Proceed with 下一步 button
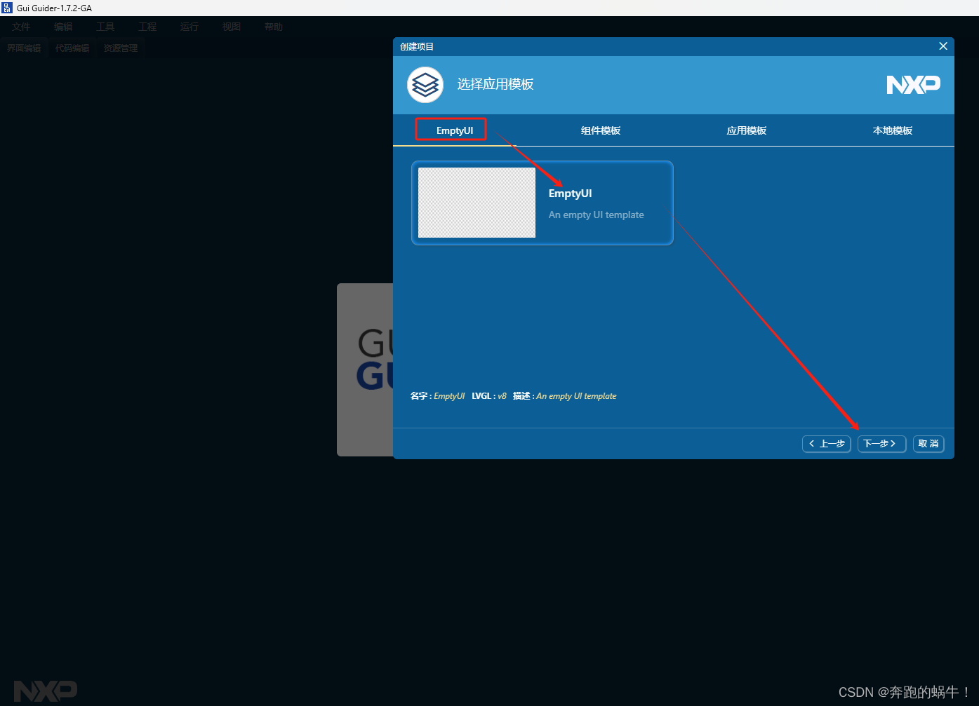The width and height of the screenshot is (979, 706). tap(881, 444)
